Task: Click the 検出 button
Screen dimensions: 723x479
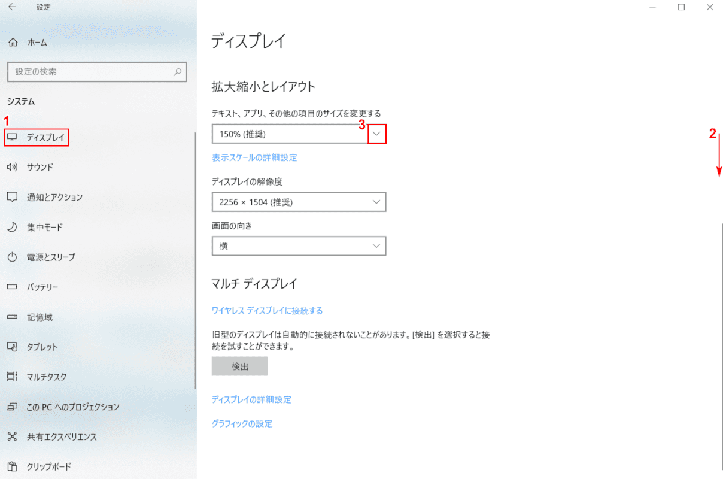Action: [240, 366]
